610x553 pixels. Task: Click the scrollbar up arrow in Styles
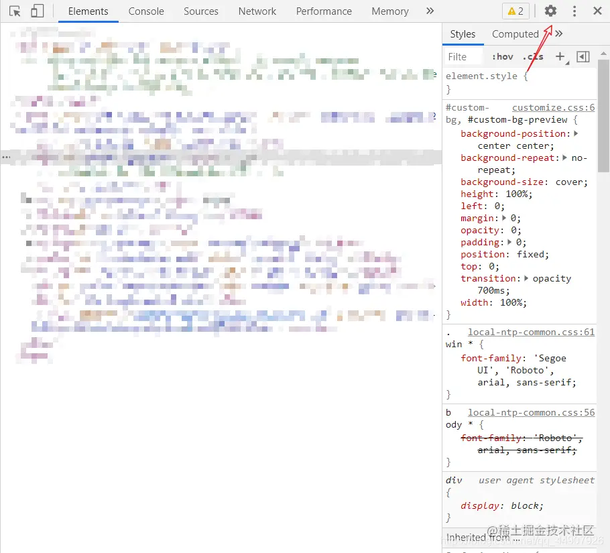pos(603,53)
